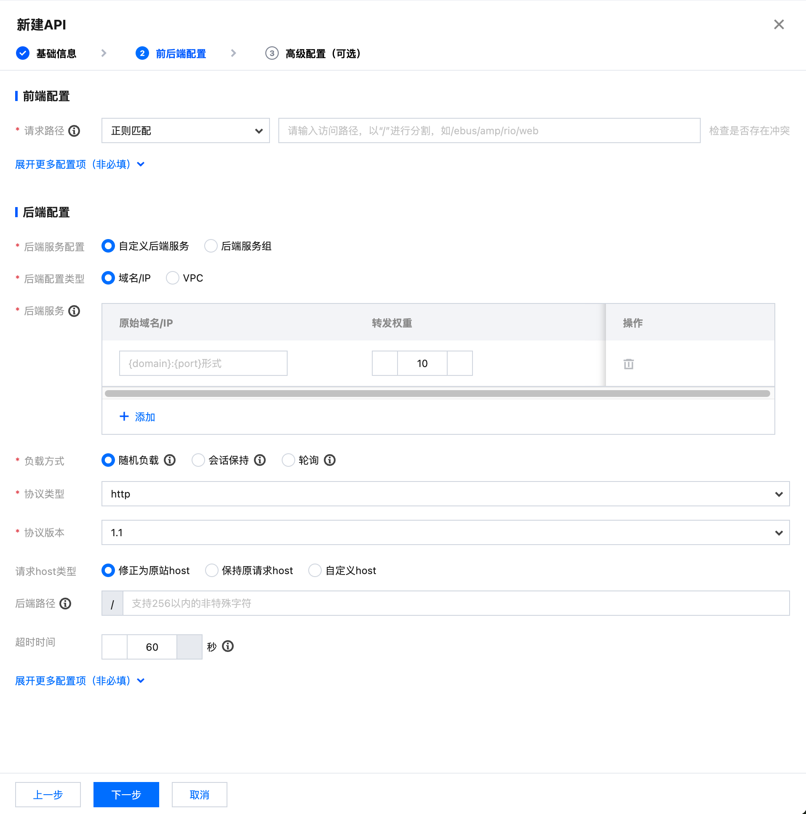Viewport: 806px width, 814px height.
Task: Click the 后端路径 input field
Action: 456,603
